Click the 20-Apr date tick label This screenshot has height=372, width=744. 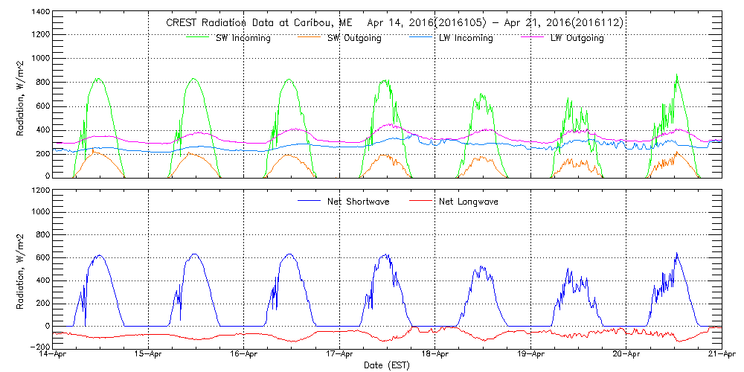pyautogui.click(x=626, y=355)
